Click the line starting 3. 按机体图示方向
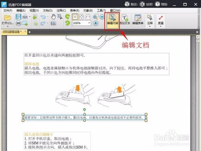 click(x=56, y=147)
